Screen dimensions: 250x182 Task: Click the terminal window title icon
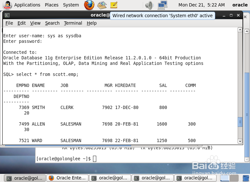[x=7, y=15]
